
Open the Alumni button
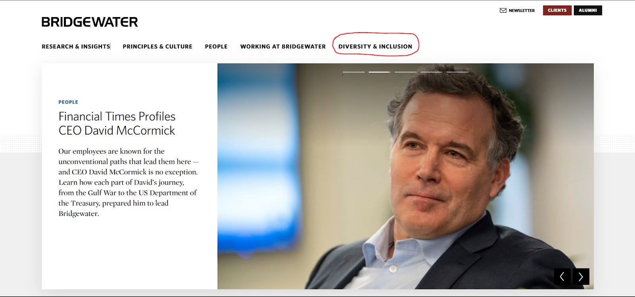coord(588,10)
